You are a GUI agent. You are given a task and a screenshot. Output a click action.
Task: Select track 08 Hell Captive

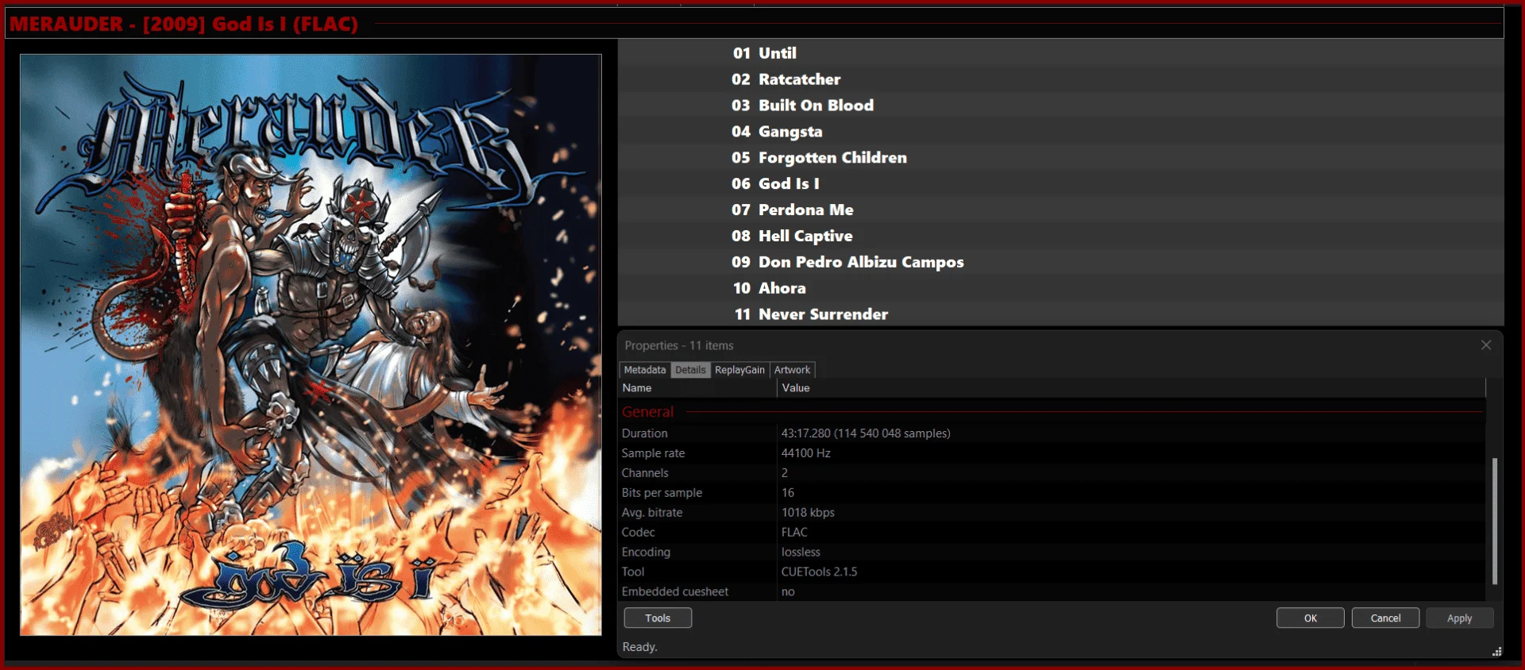point(1060,236)
